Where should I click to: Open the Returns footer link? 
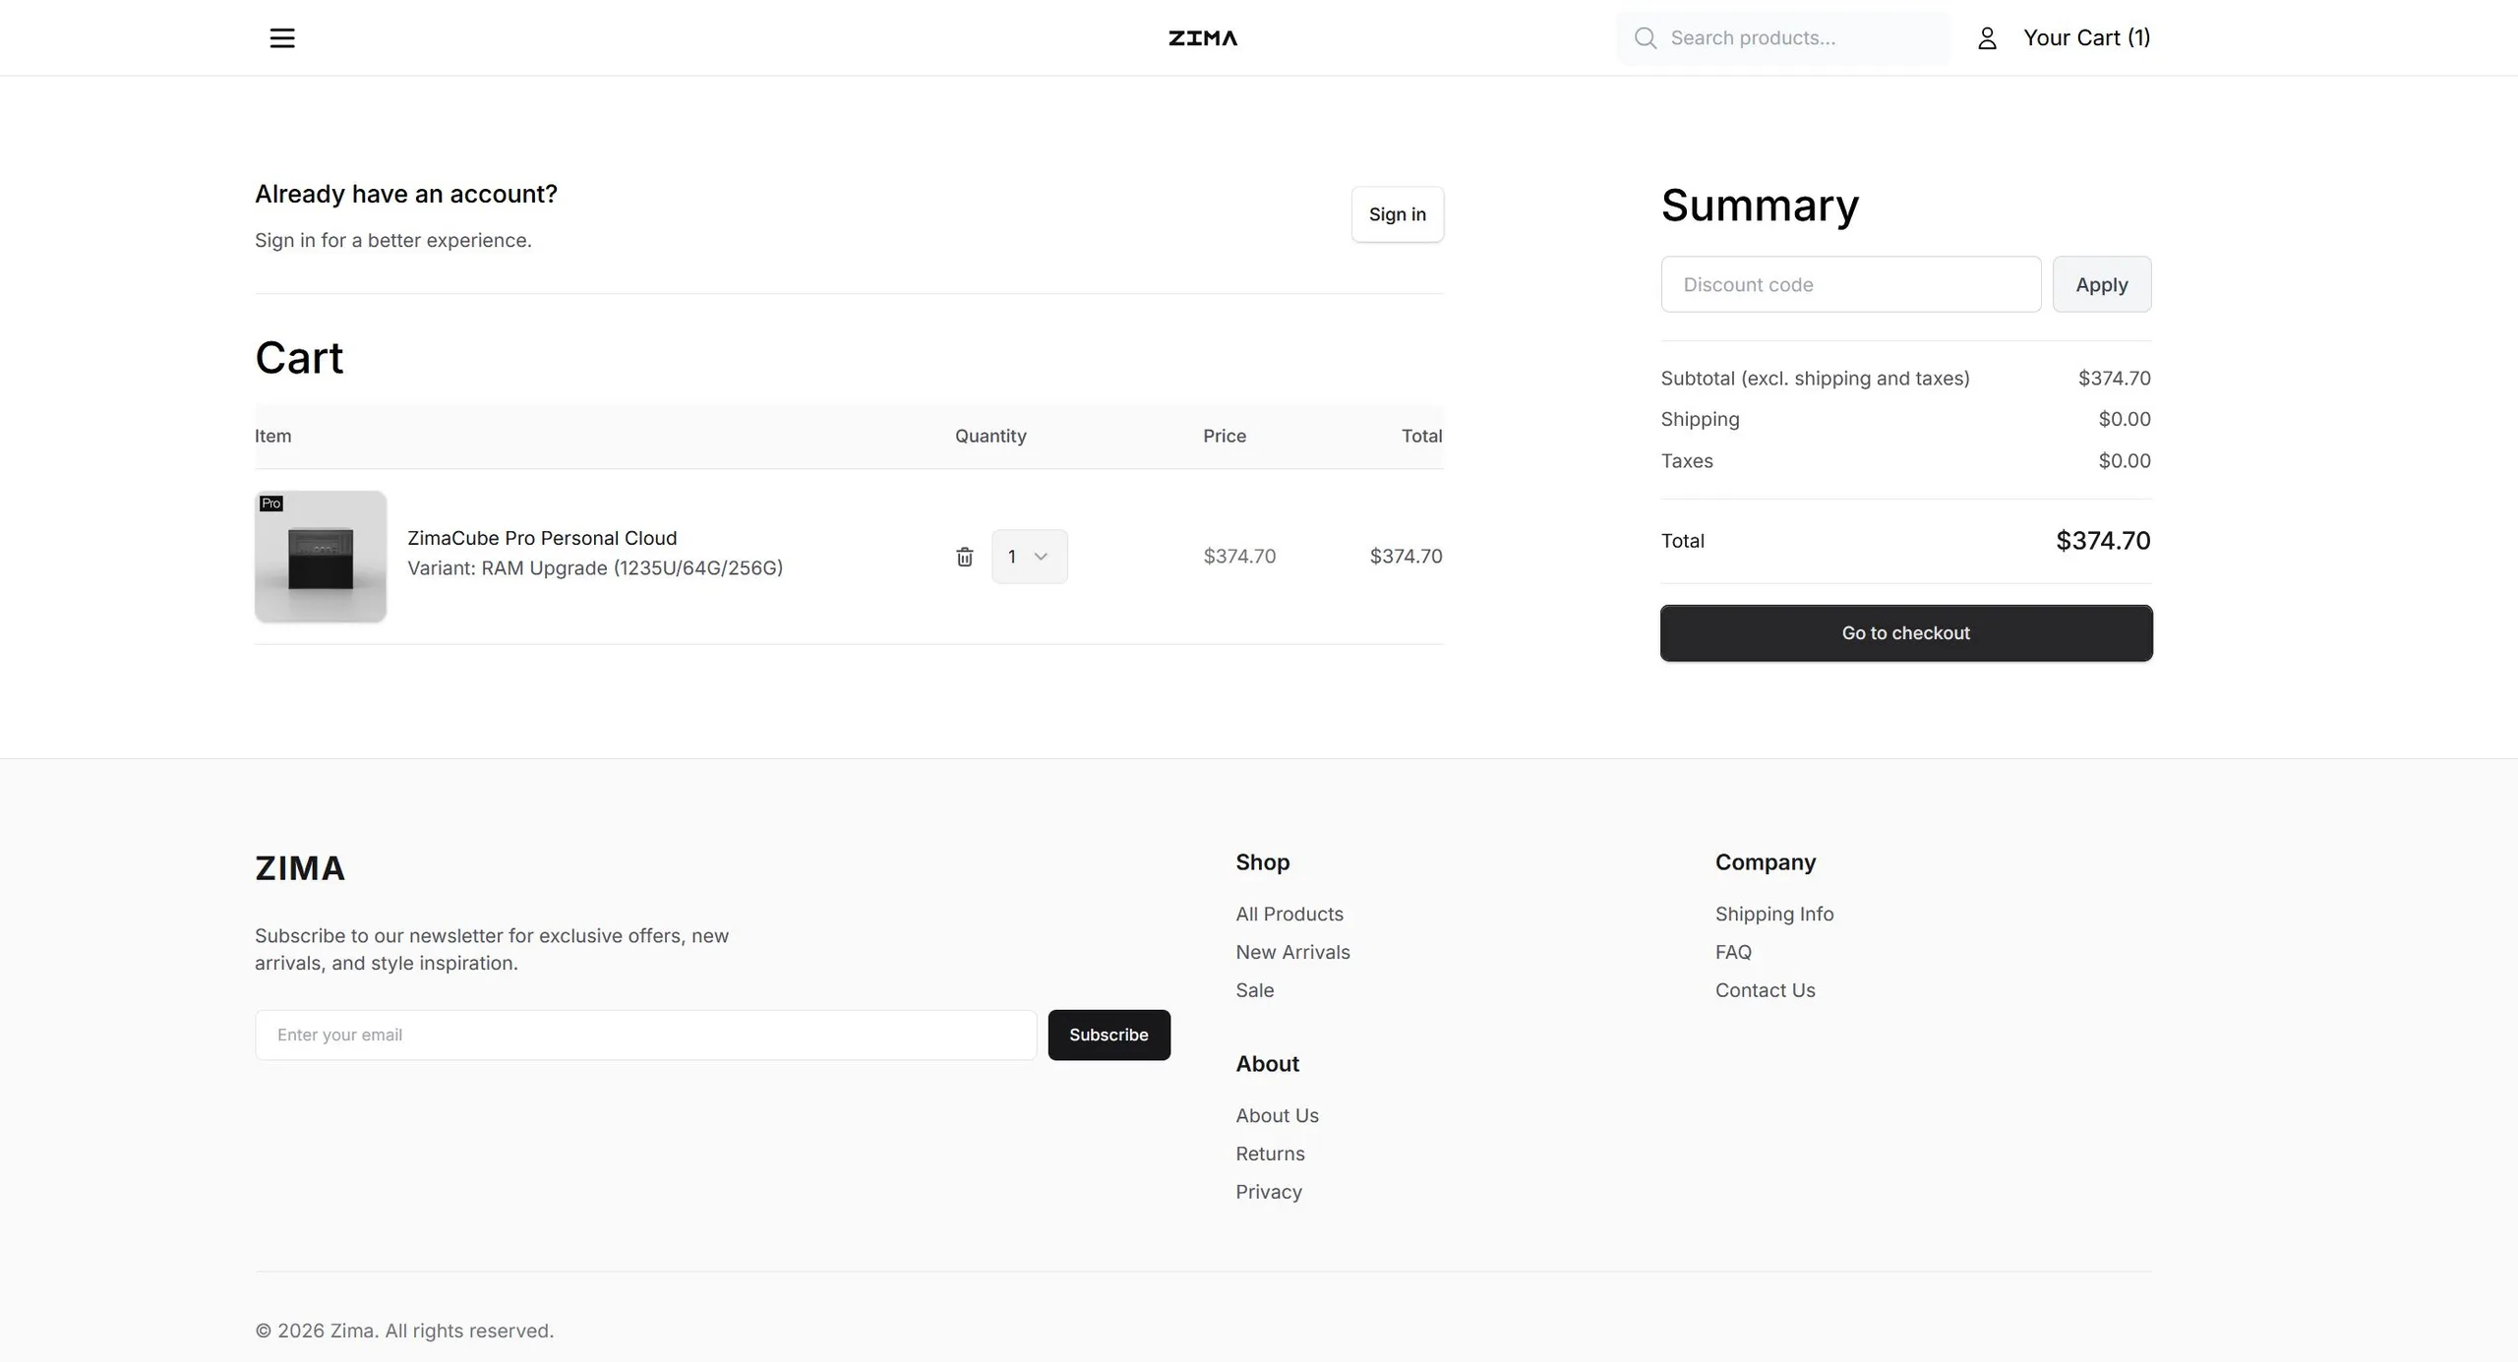point(1270,1154)
